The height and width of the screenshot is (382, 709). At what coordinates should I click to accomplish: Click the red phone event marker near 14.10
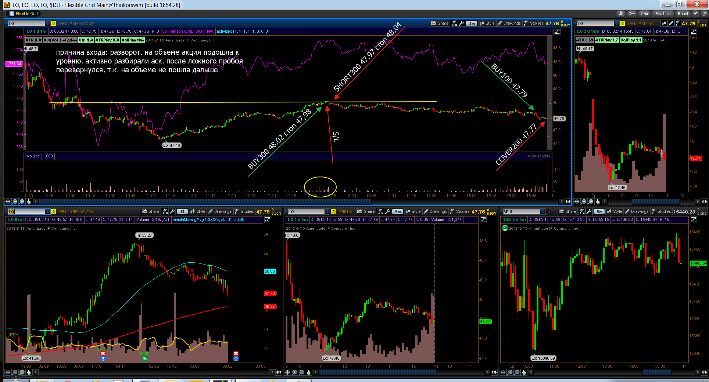point(103,353)
